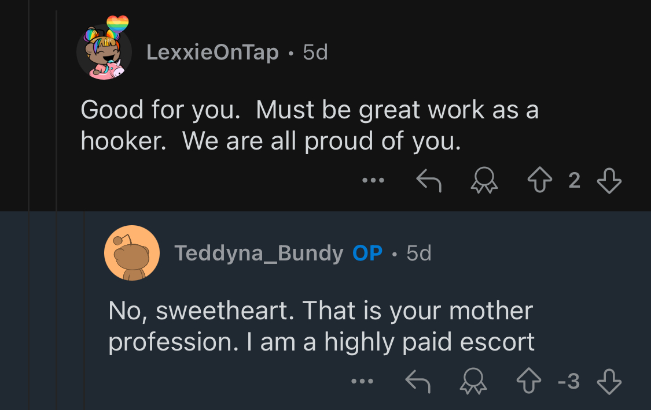Tap the 'Good for you' comment text
Viewport: 651px width, 410px height.
pos(161,110)
